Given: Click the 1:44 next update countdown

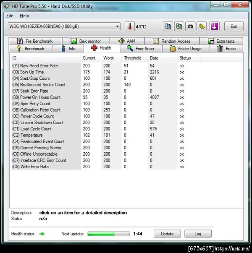Looking at the screenshot, I should [138, 234].
